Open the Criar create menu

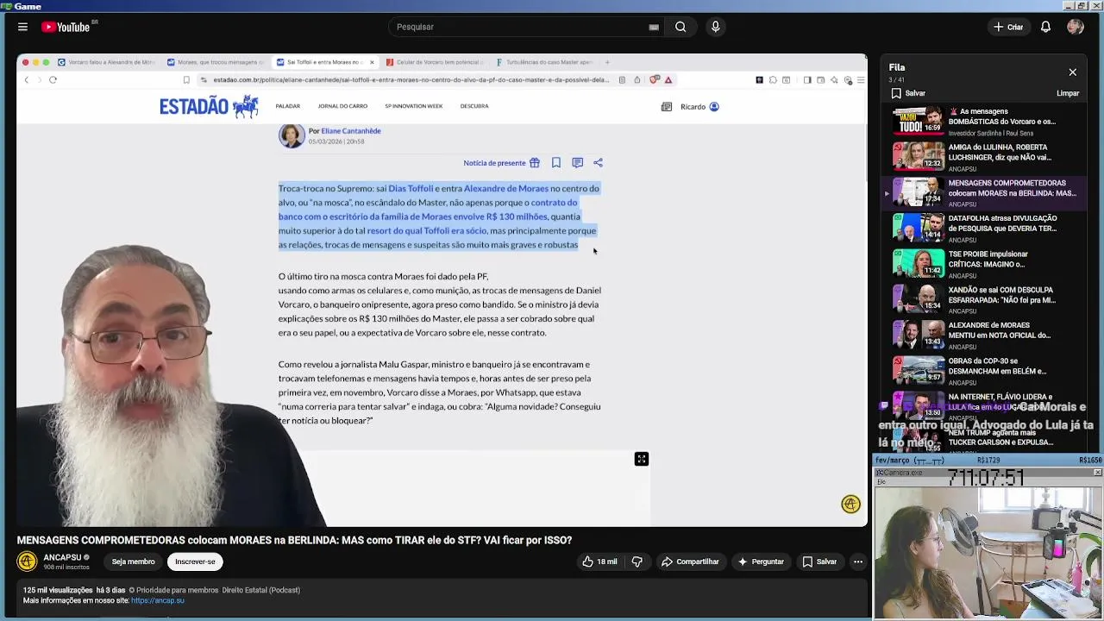1007,27
